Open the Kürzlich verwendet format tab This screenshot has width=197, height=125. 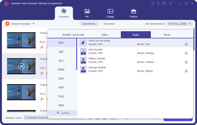(x=73, y=35)
